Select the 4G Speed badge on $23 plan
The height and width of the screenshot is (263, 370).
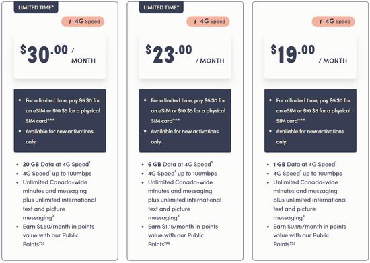click(208, 22)
